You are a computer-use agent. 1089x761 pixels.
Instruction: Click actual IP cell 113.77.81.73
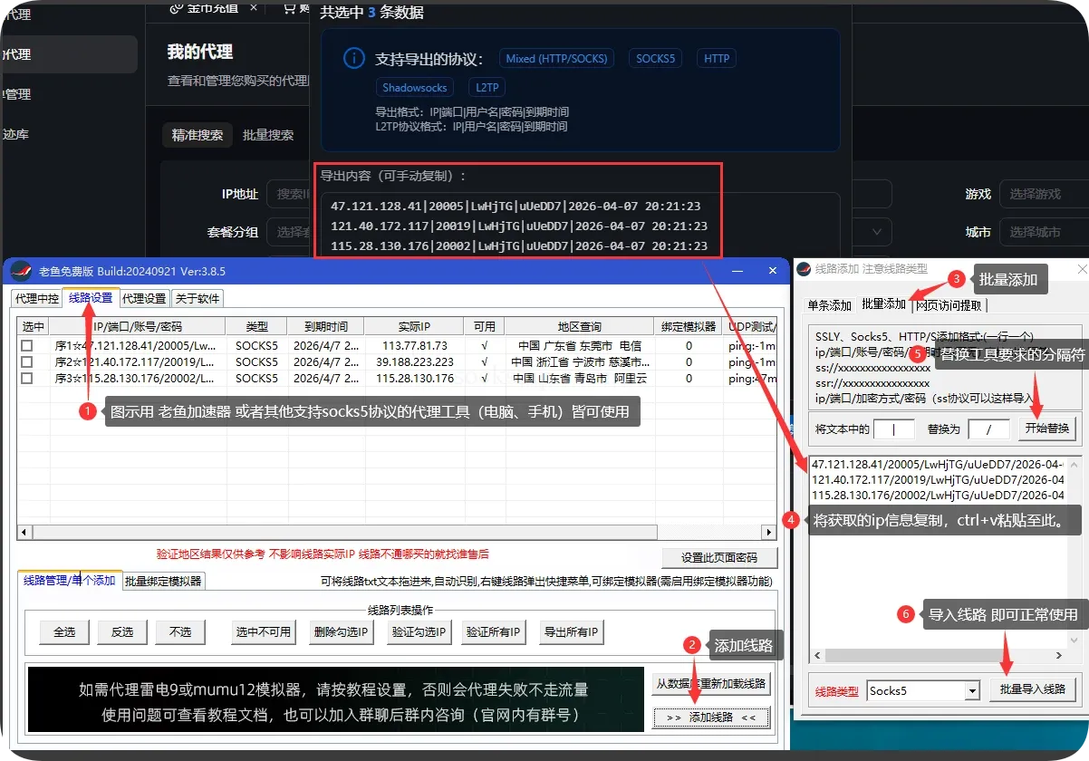coord(413,345)
